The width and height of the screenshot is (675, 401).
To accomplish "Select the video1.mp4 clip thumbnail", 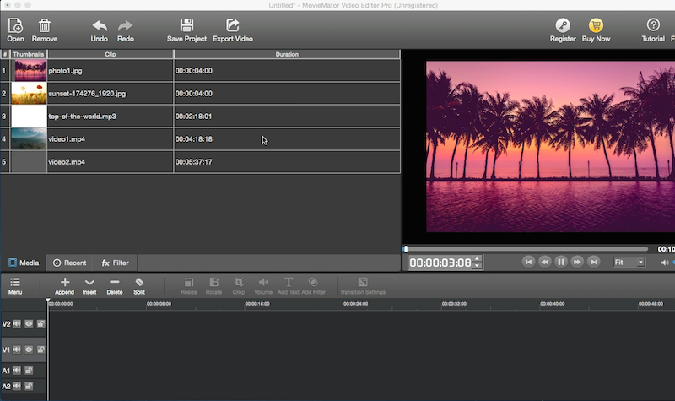I will pos(29,138).
